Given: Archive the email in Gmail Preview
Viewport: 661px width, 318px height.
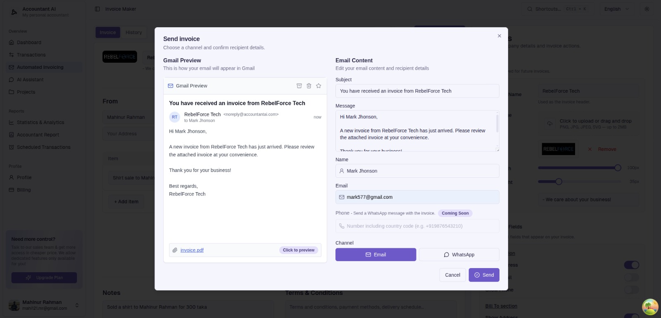Looking at the screenshot, I should (299, 86).
